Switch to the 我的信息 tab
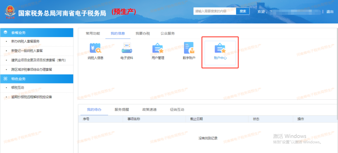 tap(118, 33)
